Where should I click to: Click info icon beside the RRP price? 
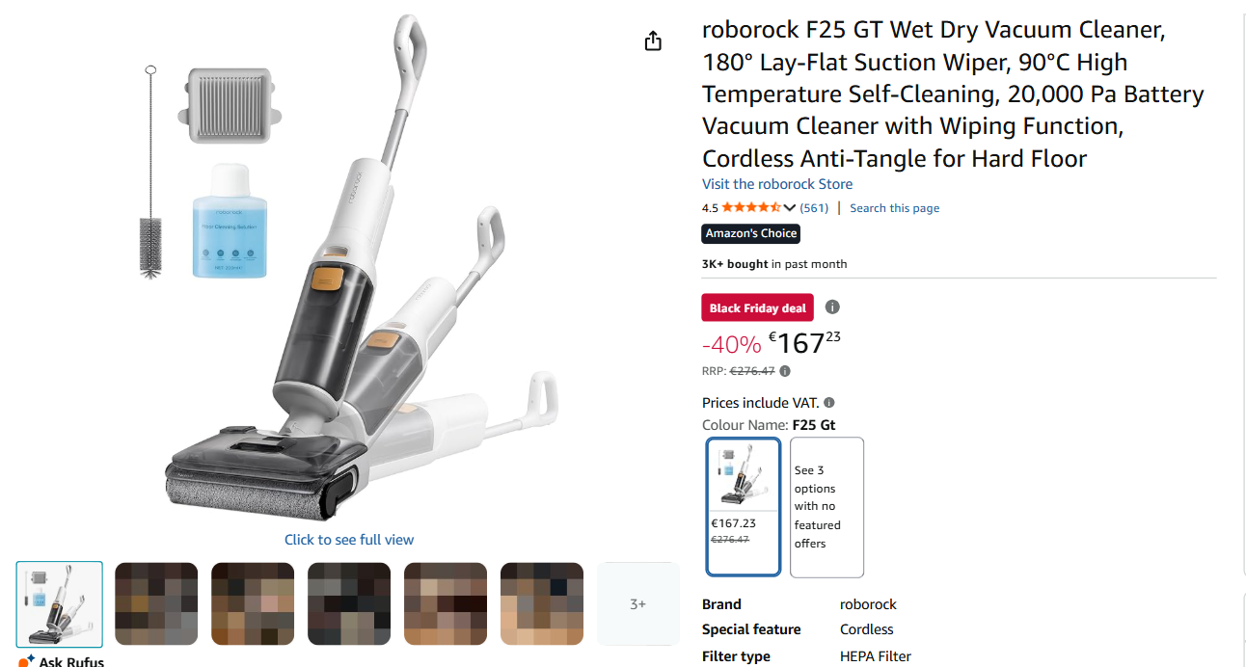[785, 371]
